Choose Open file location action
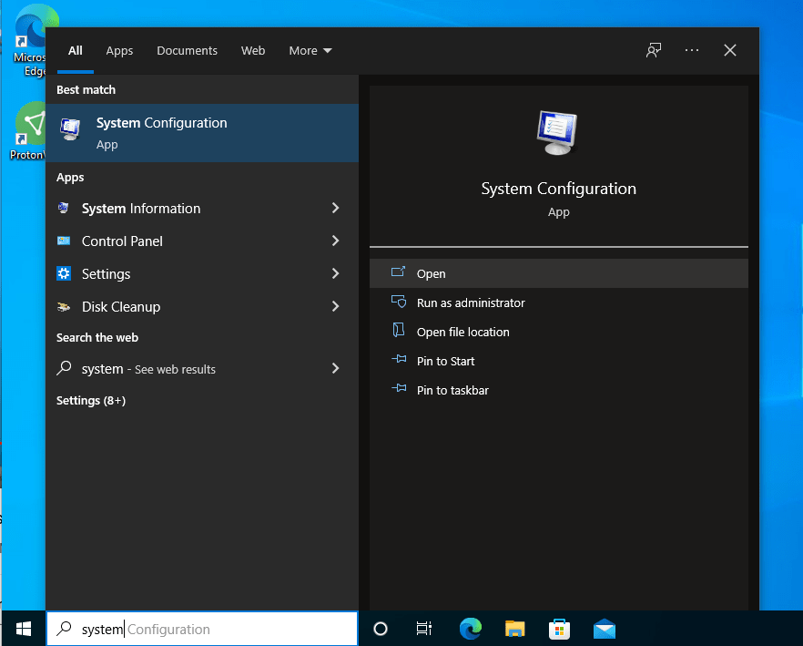The height and width of the screenshot is (646, 803). (462, 332)
